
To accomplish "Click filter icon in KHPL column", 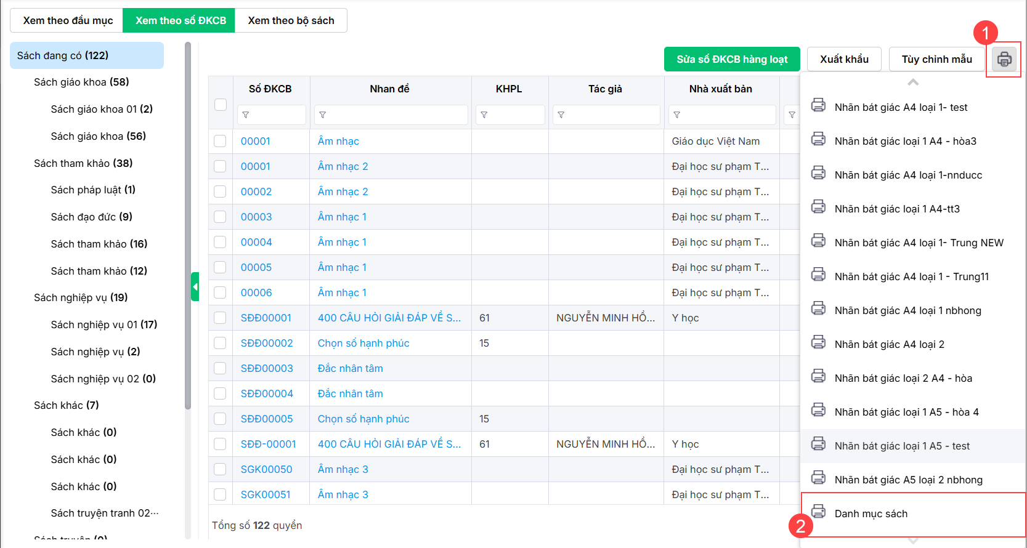I will (x=484, y=115).
